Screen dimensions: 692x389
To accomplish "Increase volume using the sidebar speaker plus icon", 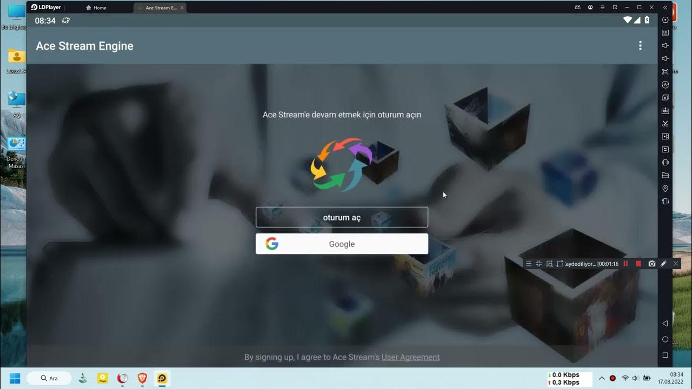I will 666,46.
